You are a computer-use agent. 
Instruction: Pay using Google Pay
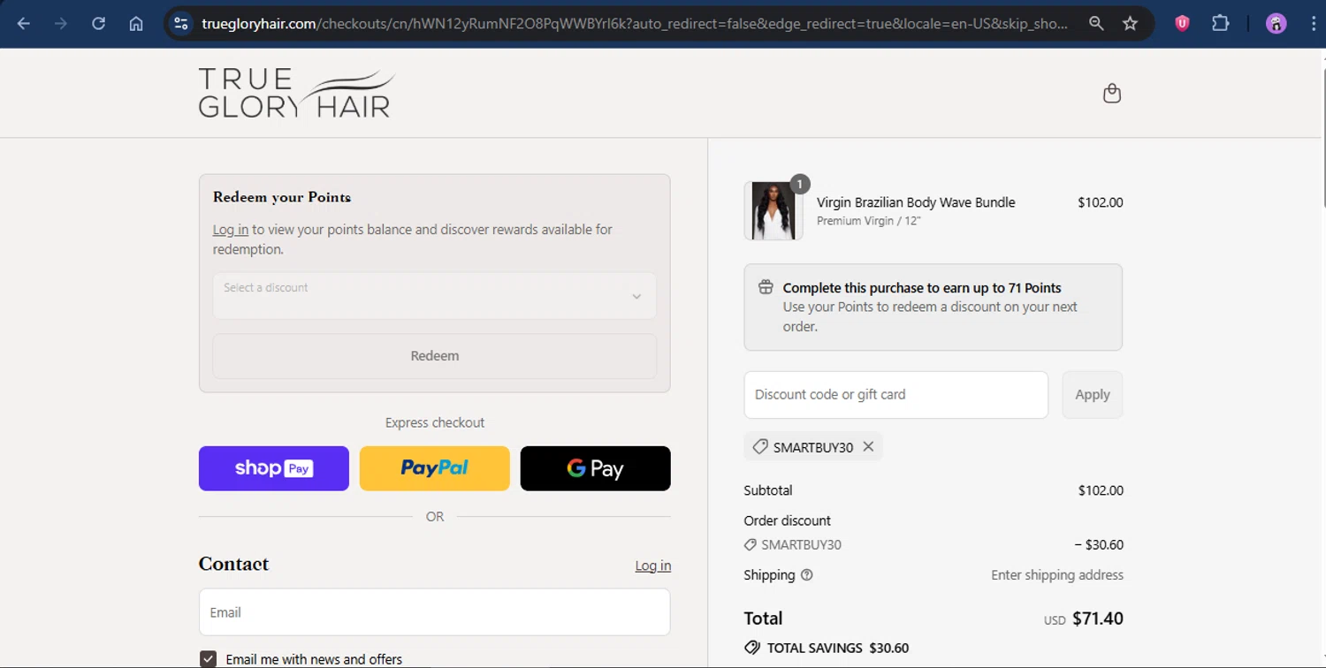595,468
